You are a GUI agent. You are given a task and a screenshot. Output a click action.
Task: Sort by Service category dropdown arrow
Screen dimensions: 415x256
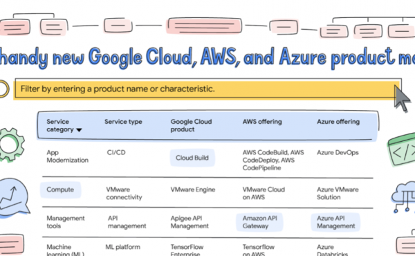pyautogui.click(x=79, y=129)
